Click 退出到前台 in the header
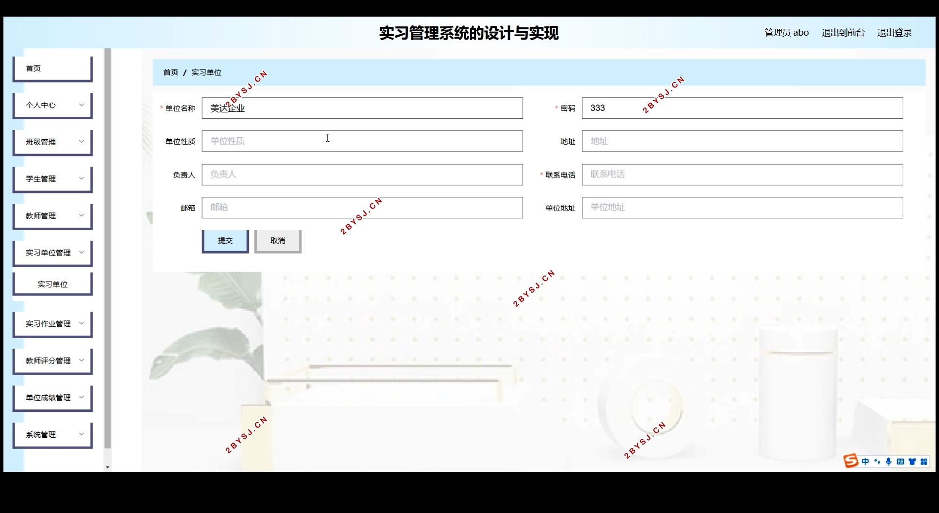Image resolution: width=939 pixels, height=513 pixels. click(843, 33)
